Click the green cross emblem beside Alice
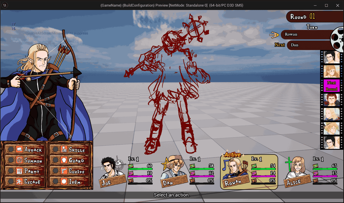344x203 pixels. tap(289, 164)
